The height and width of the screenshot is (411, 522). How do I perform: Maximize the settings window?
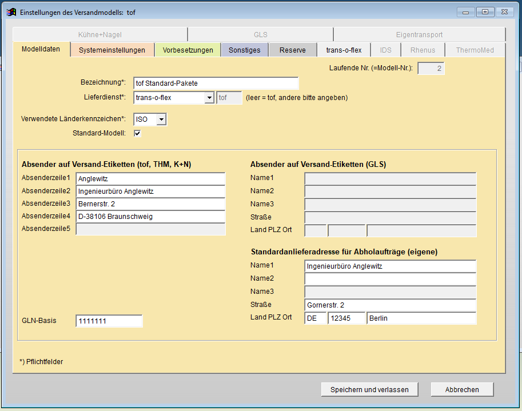click(485, 12)
